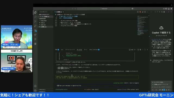Screen dimensions: 174x98
Task: Open new terminal profile dropdown arrow
Action: [x=136, y=50]
